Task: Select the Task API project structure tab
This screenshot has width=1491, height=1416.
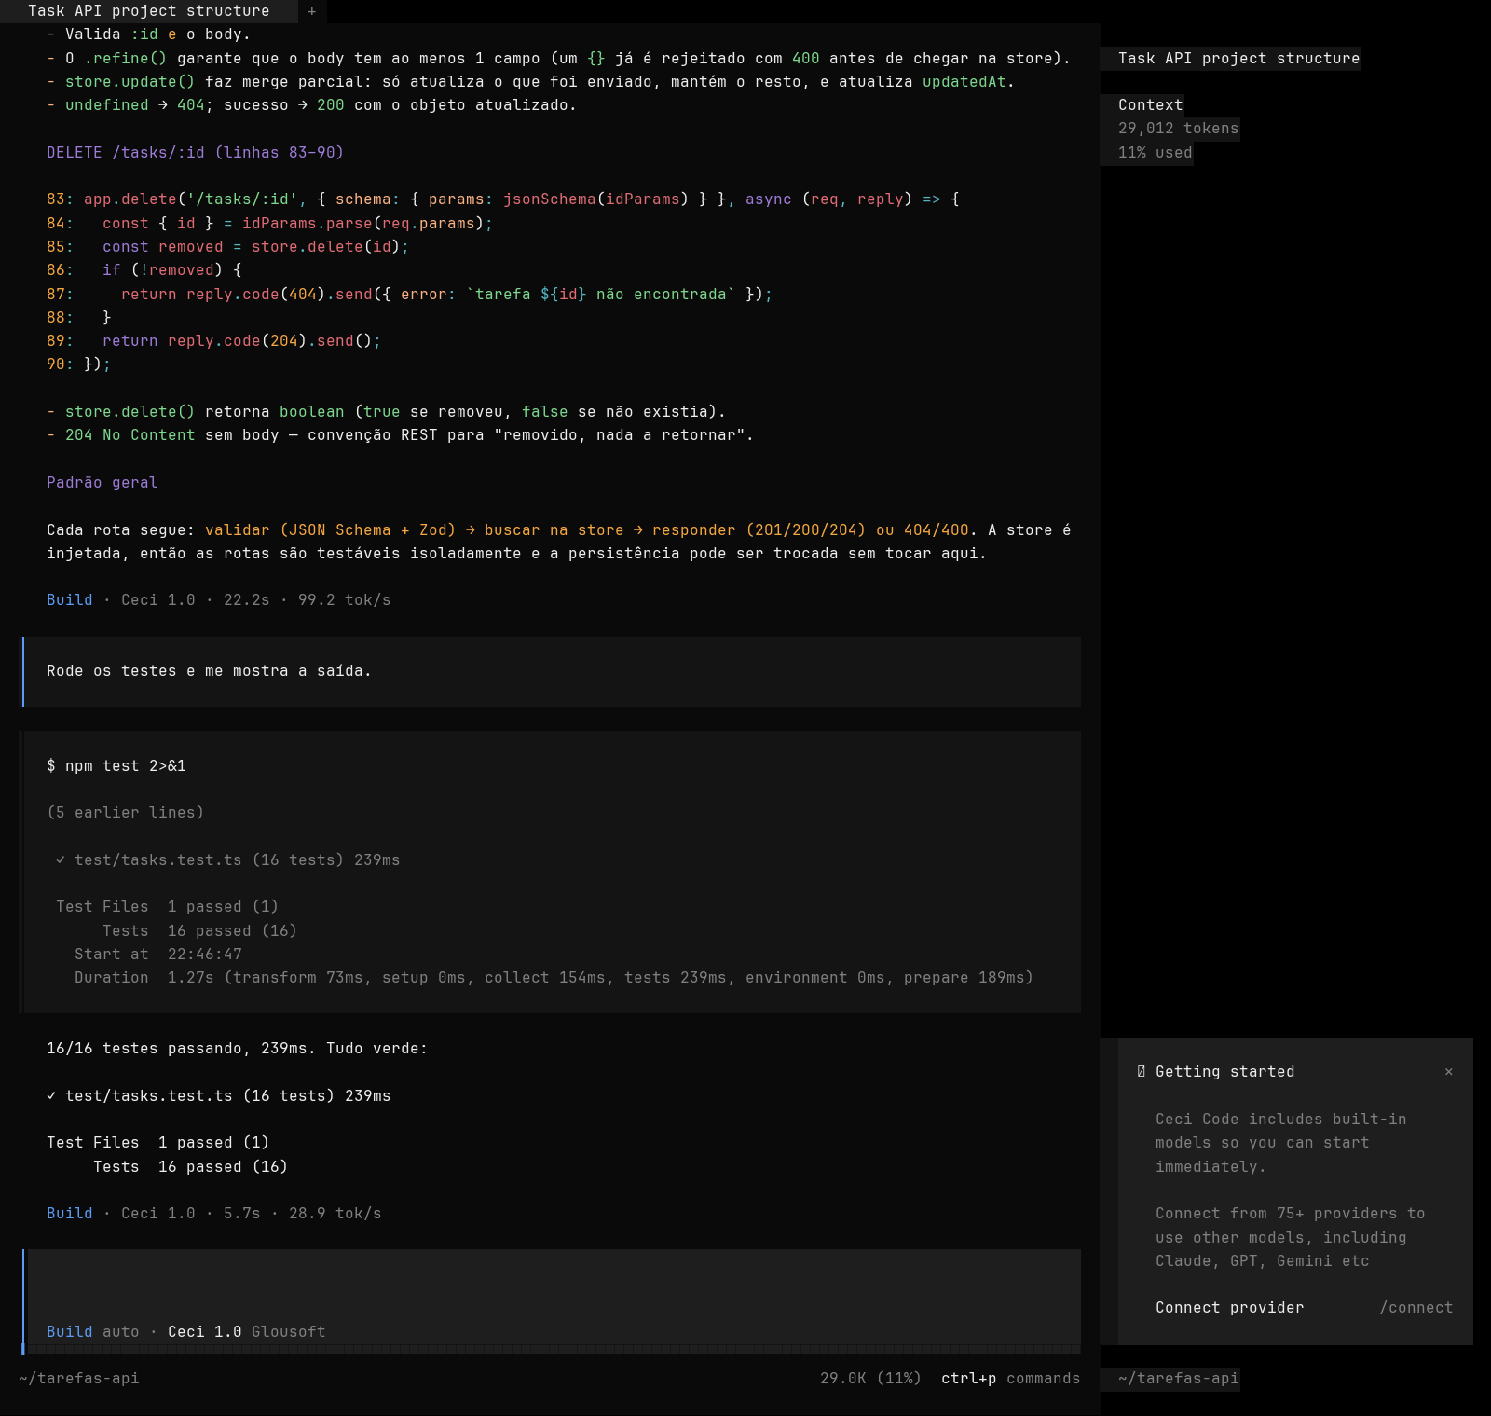Action: tap(149, 11)
